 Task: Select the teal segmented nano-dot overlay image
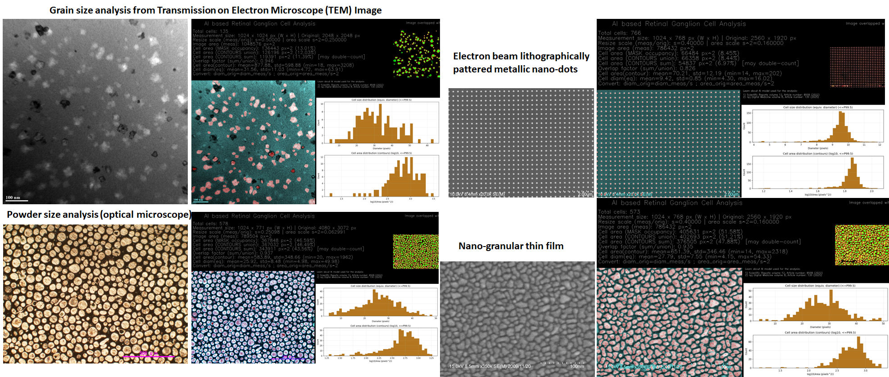coord(669,144)
